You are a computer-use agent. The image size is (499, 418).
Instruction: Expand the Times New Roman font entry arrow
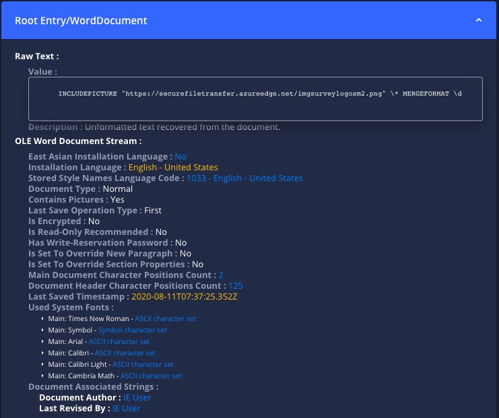(x=42, y=318)
